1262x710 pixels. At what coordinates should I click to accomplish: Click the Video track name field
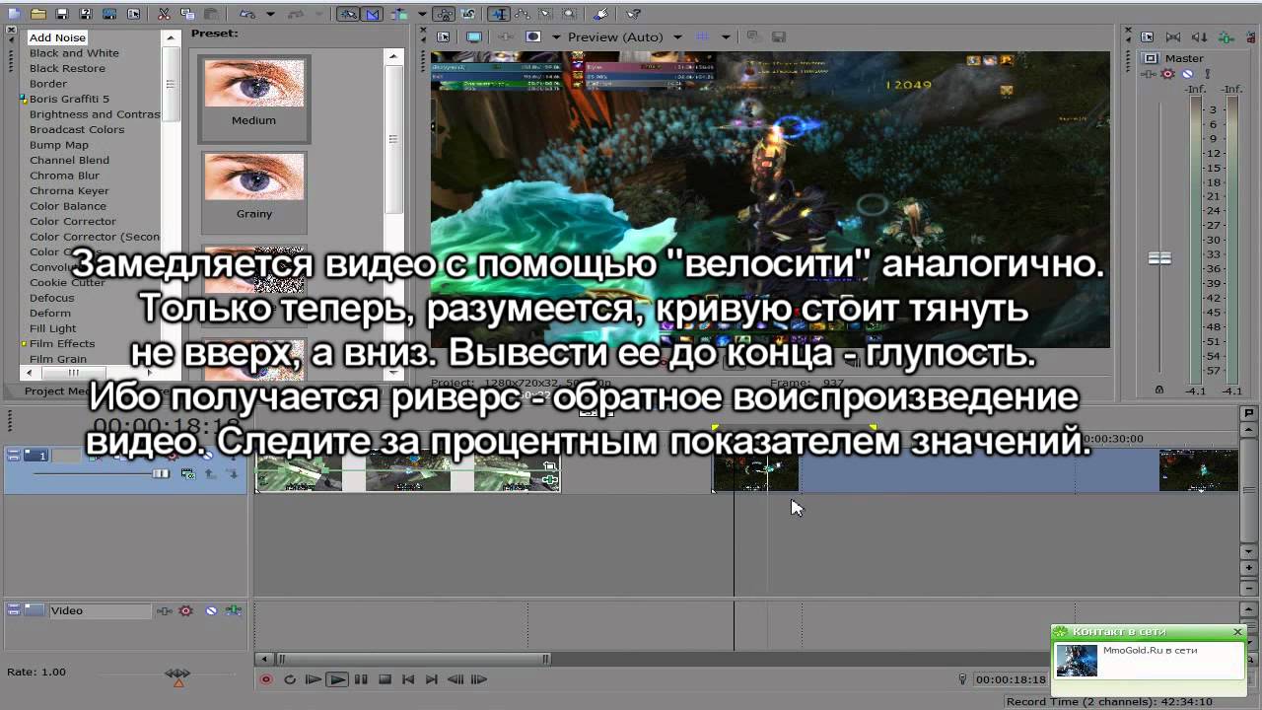pyautogui.click(x=99, y=610)
